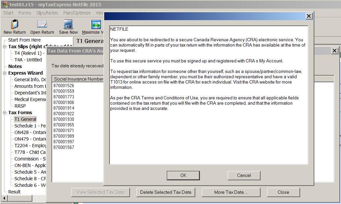Select SIN 870001567 row
Screen dimensions: 341x204
click(64, 148)
